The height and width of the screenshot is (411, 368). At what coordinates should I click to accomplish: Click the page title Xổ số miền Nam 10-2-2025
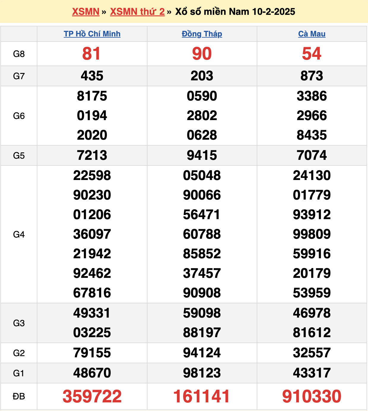tap(235, 12)
